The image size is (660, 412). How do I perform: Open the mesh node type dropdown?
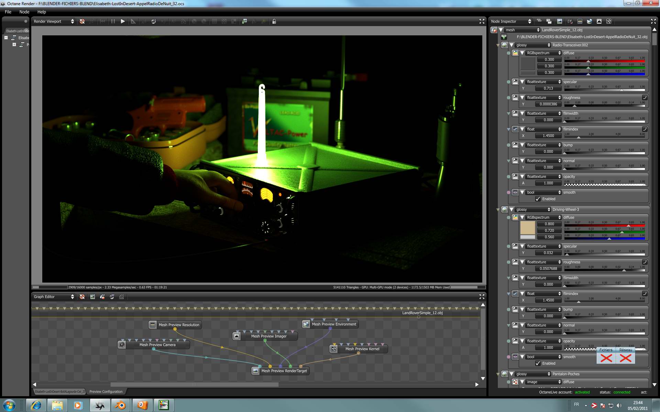(x=522, y=30)
